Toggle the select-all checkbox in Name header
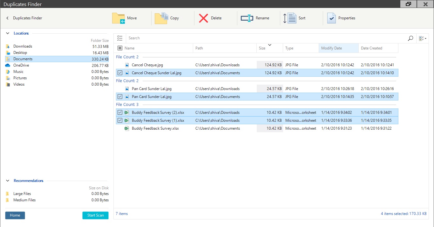The image size is (434, 227). point(120,48)
